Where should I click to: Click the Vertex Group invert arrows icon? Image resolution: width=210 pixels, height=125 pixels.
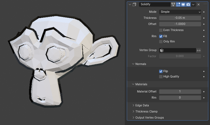click(x=199, y=50)
